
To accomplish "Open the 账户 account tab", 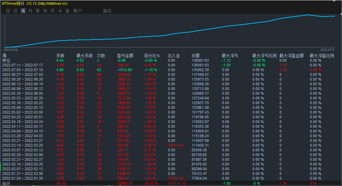I will click(x=77, y=11).
